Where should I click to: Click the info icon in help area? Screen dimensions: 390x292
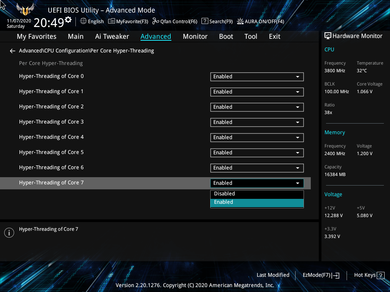9,233
